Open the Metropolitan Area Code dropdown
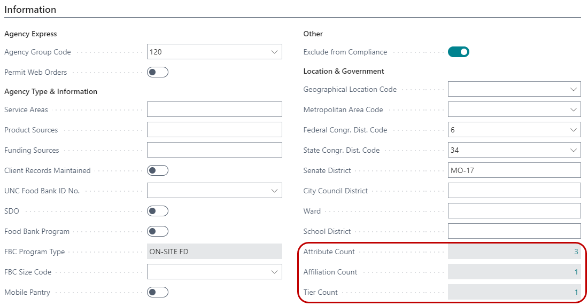This screenshot has height=306, width=588. 574,109
